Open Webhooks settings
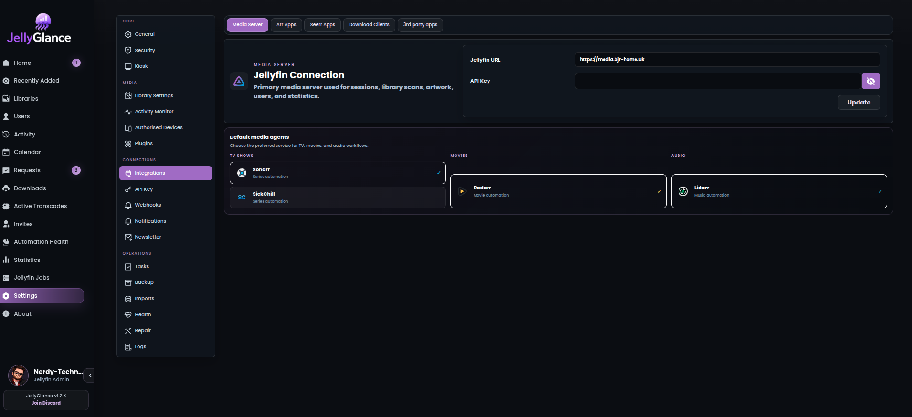 point(165,205)
